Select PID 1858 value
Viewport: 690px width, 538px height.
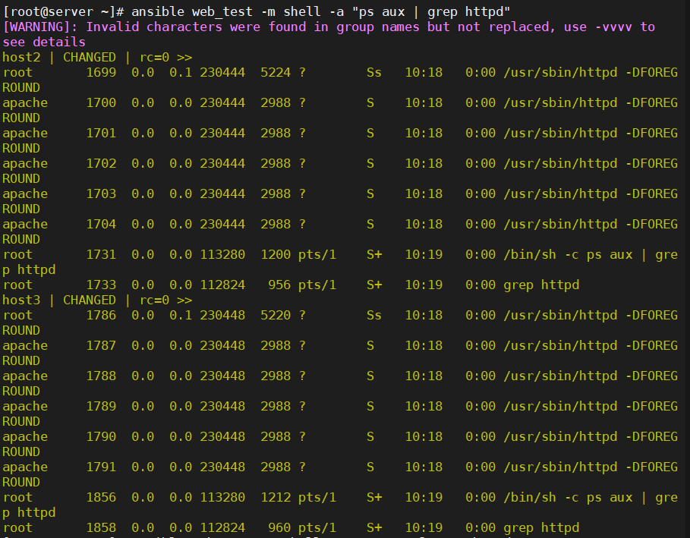click(101, 528)
